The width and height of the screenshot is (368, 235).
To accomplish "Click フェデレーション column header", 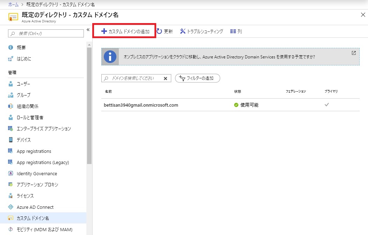I will [x=296, y=91].
